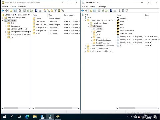Sort by Type column in DNS list
This screenshot has height=120, width=160.
[x=152, y=15]
